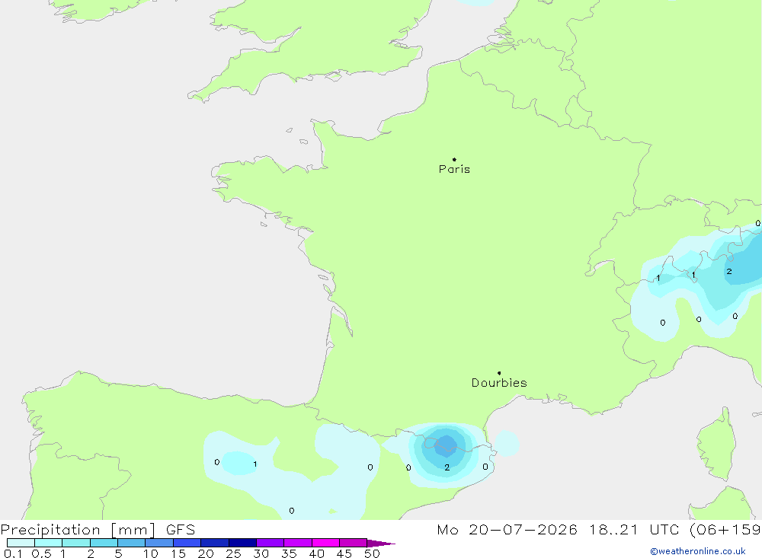
Task: Click the '45' legend scale value
Action: click(344, 553)
